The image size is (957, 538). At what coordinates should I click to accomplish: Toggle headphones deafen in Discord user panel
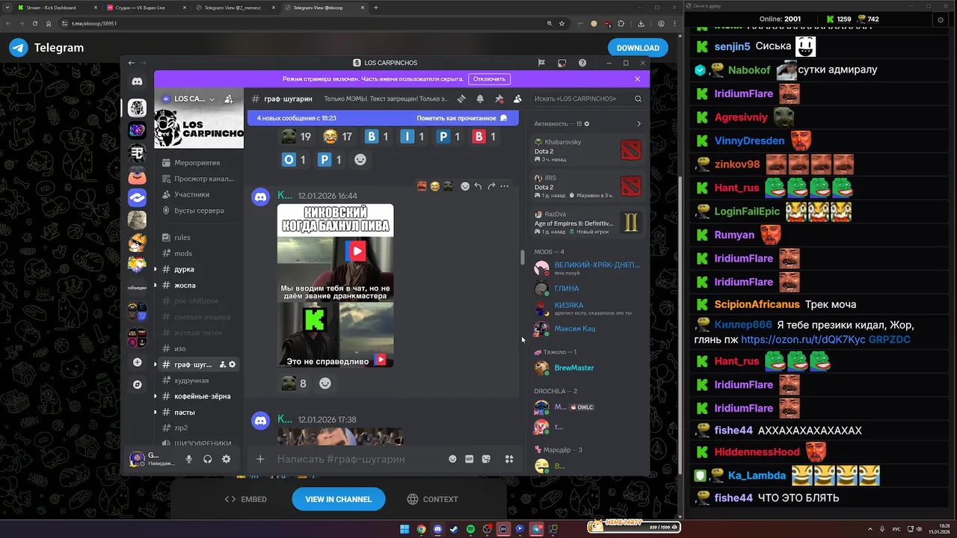point(208,460)
